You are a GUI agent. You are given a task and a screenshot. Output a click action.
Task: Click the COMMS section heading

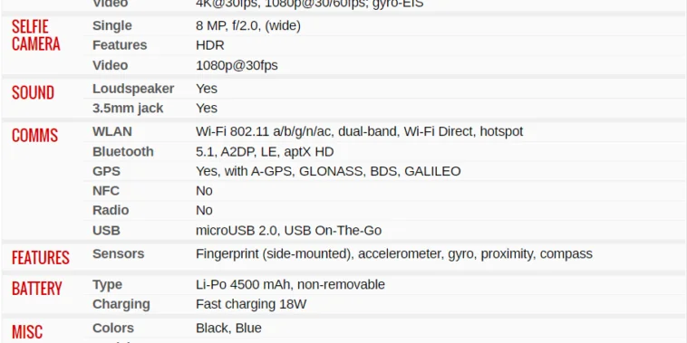coord(34,136)
